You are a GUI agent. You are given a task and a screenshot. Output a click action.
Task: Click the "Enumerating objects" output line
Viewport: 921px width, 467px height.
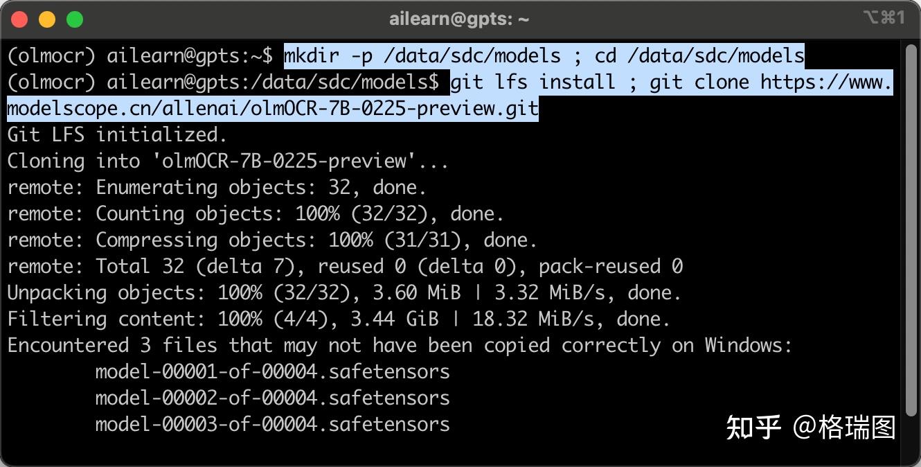tap(217, 188)
